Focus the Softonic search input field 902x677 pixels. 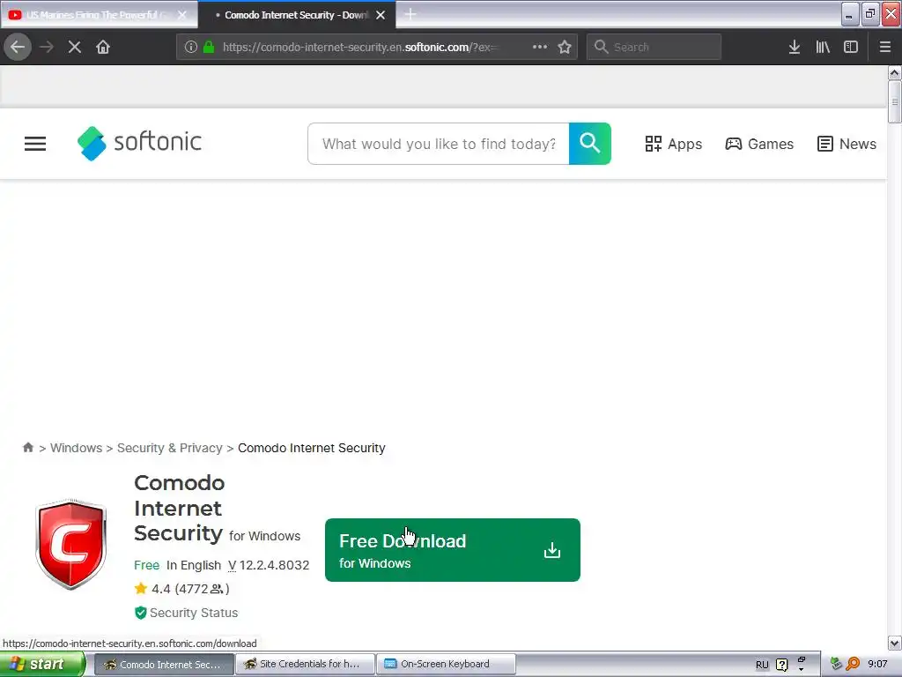click(x=439, y=144)
